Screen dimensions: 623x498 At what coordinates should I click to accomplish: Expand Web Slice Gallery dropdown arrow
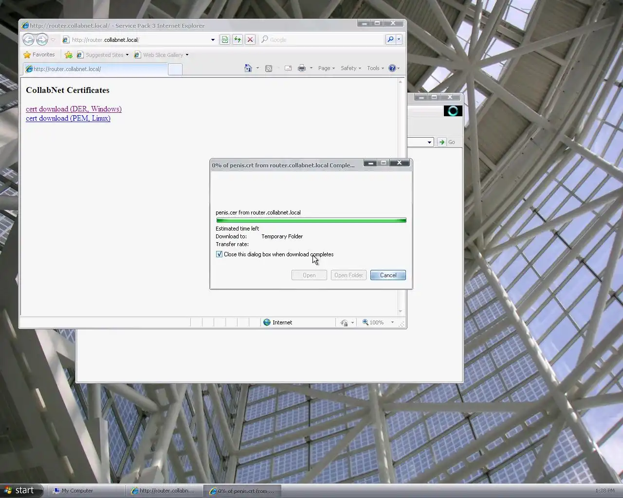point(187,55)
